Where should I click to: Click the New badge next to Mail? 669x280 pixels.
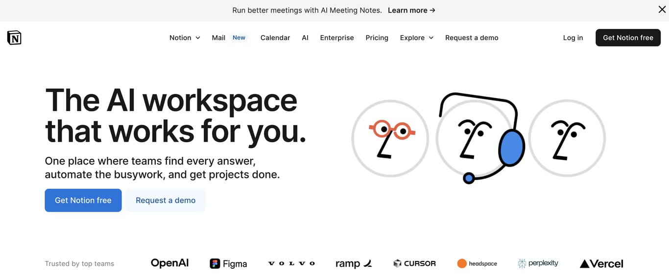[239, 38]
